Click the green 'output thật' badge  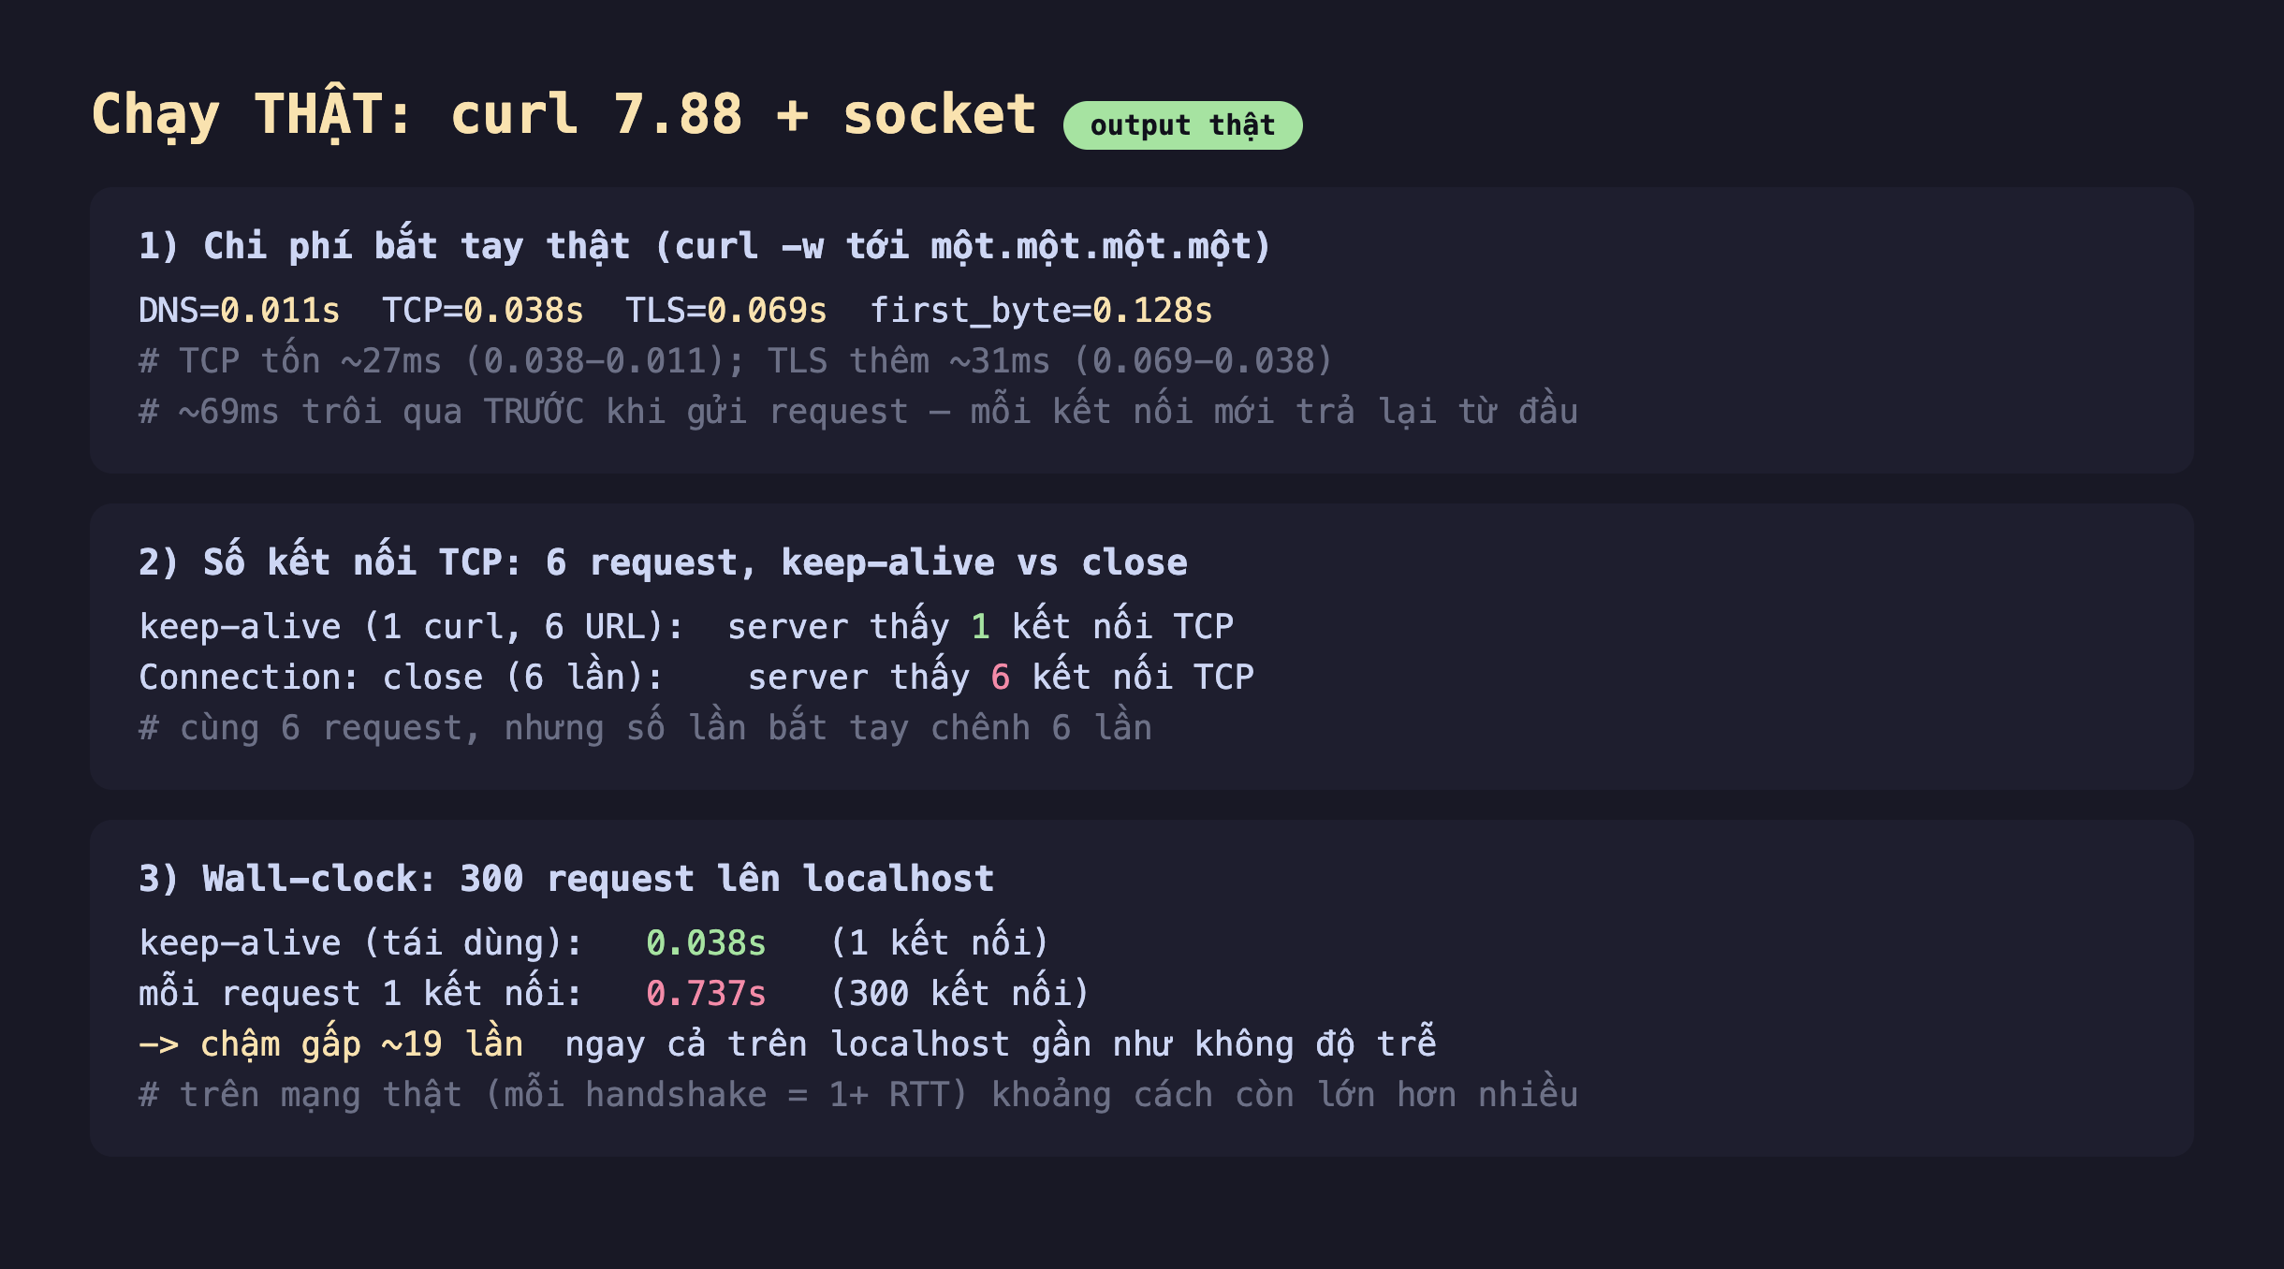coord(1182,125)
